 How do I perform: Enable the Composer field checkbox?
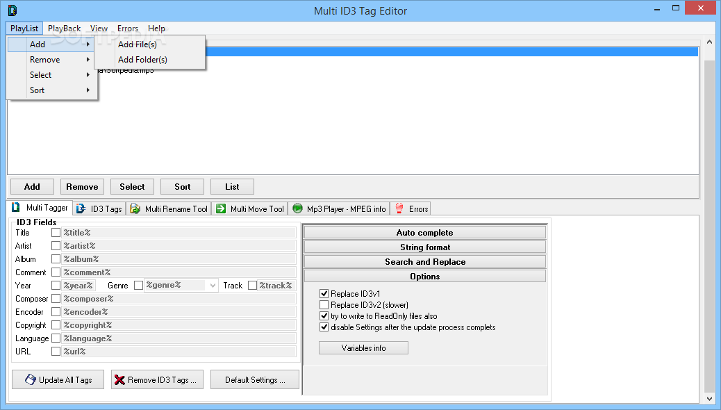[x=56, y=299]
